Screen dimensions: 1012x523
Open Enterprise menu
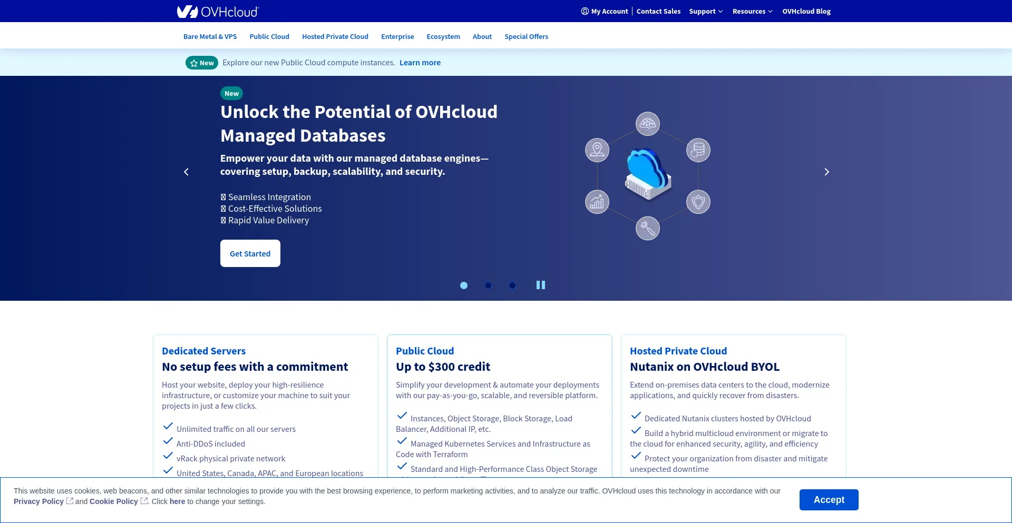point(397,36)
